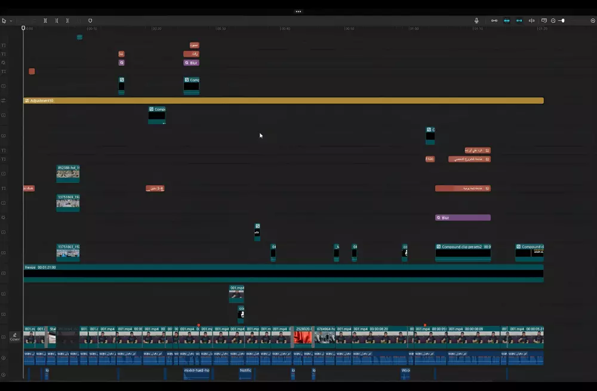The image size is (597, 391).
Task: Click the red marker above the main track near 01:02
Action: pyautogui.click(x=425, y=325)
